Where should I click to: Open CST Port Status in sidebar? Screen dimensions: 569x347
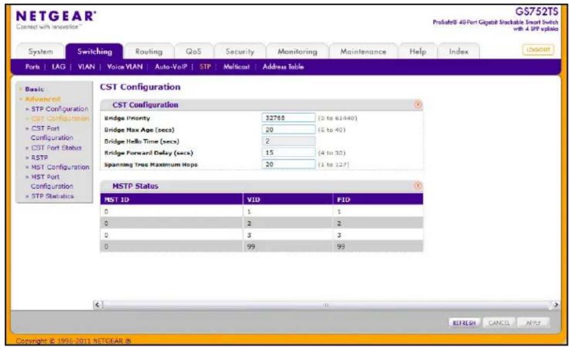[56, 148]
